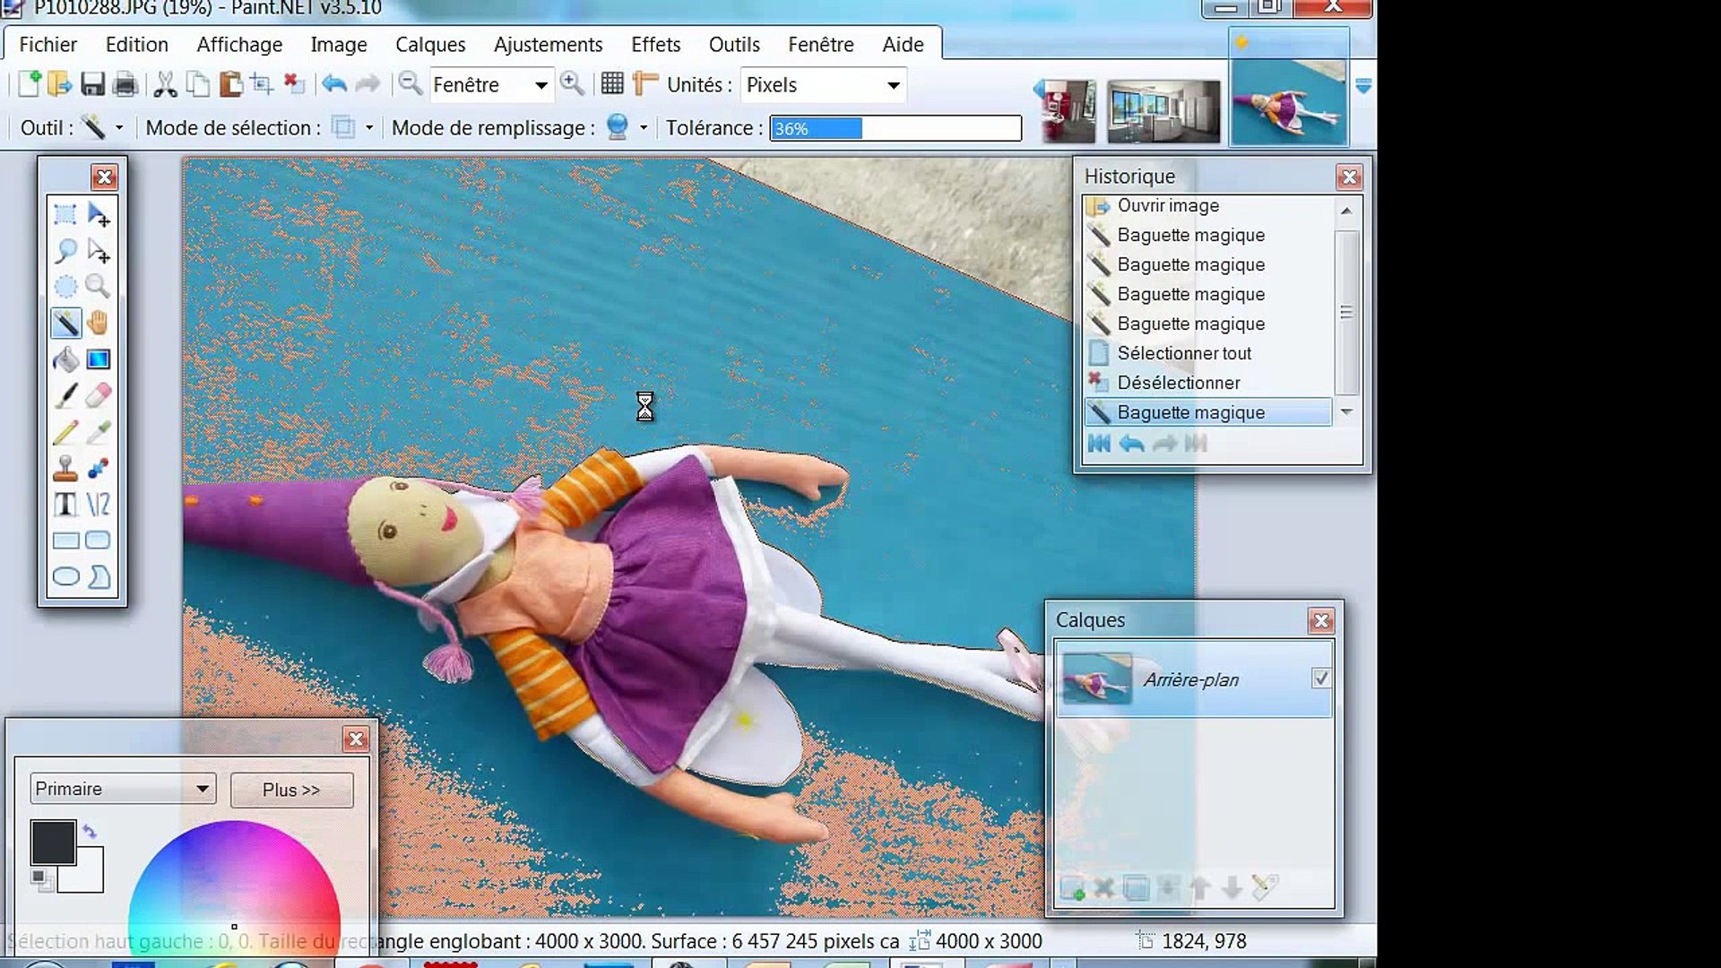The height and width of the screenshot is (968, 1721).
Task: Select the Paint Bucket tool
Action: (65, 359)
